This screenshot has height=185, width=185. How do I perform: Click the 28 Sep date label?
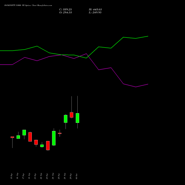pos(65,176)
